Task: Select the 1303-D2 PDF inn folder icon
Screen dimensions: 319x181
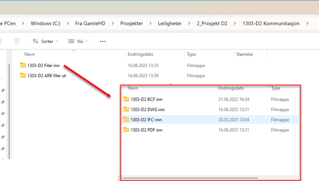Action: click(126, 130)
